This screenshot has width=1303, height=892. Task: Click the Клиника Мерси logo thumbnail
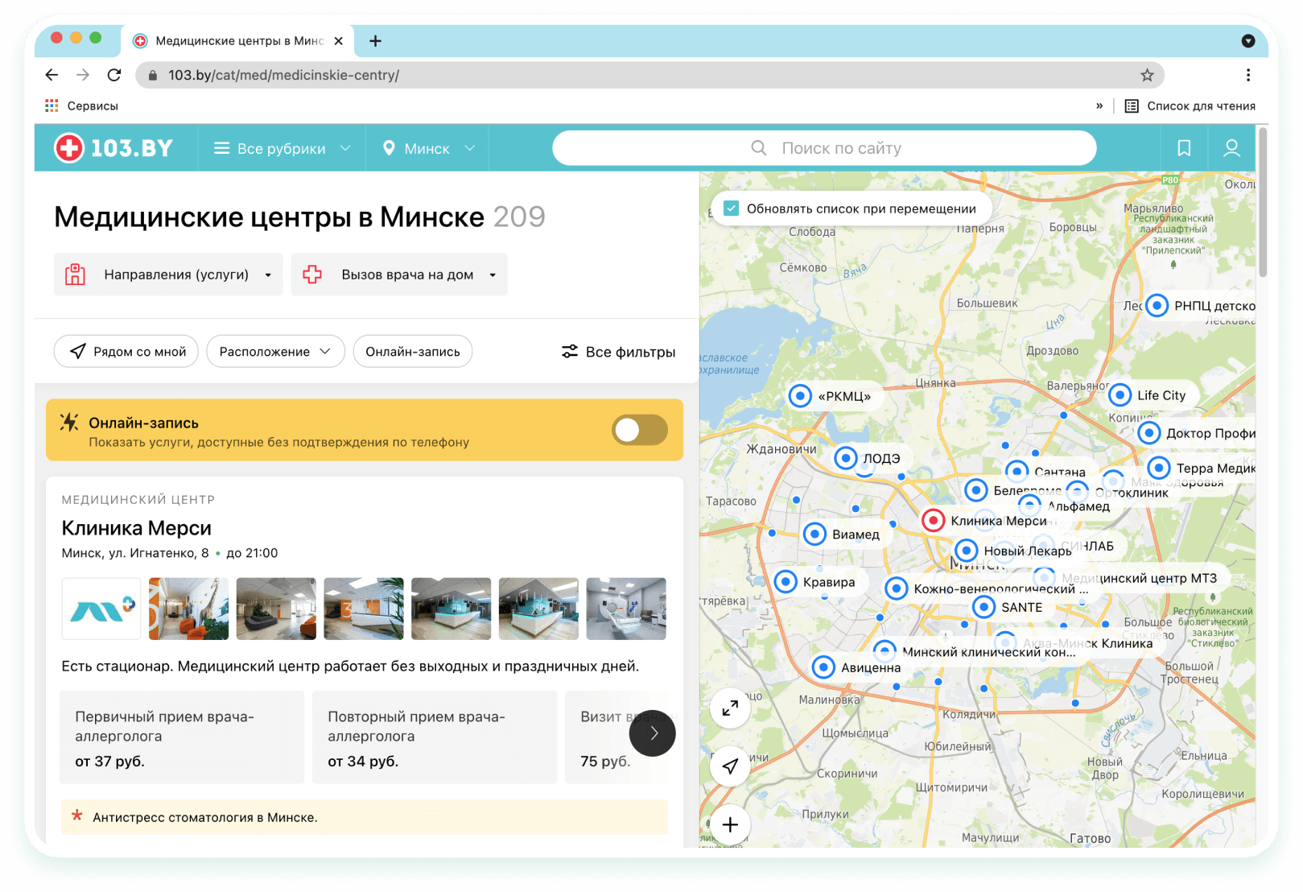[x=101, y=609]
